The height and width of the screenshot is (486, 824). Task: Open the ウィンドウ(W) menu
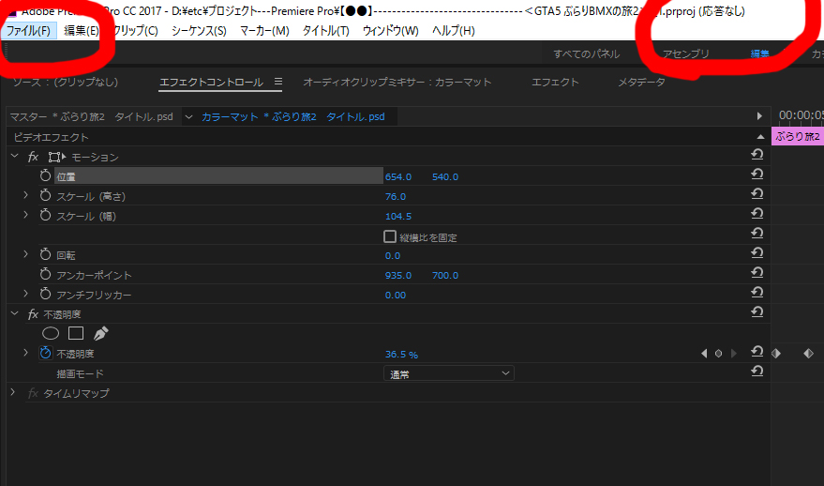point(391,31)
